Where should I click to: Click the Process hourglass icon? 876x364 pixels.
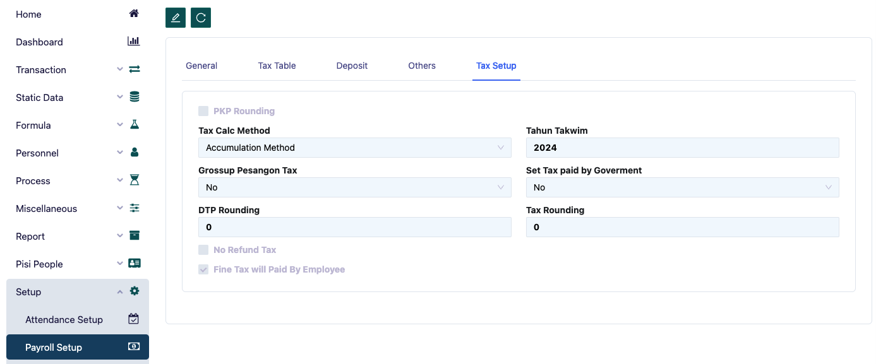coord(134,180)
